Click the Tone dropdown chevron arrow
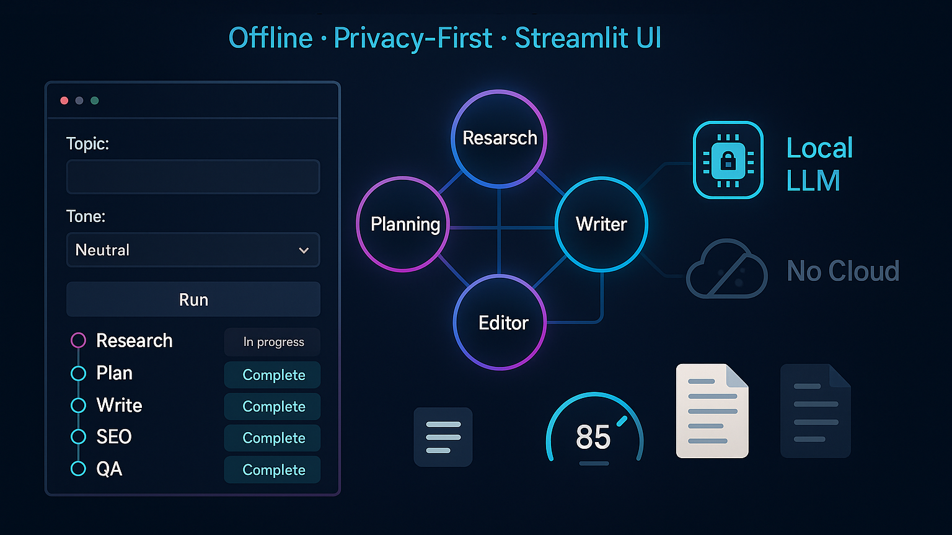Viewport: 952px width, 535px height. point(303,250)
